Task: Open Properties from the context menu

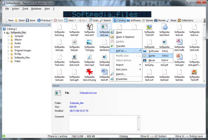Action: [x=126, y=79]
